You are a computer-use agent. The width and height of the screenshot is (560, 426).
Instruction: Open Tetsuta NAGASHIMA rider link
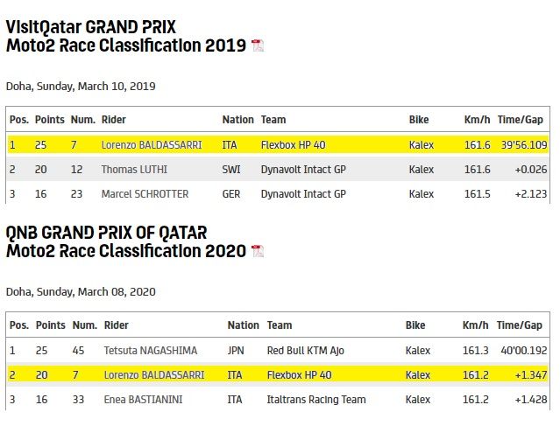pyautogui.click(x=151, y=351)
